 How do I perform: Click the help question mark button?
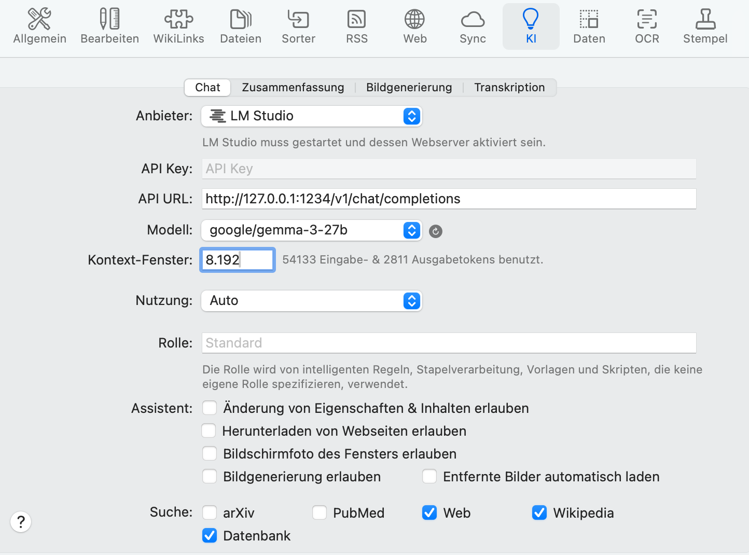21,522
